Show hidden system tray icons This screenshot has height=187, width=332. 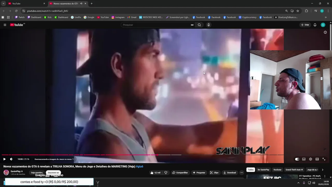click(298, 183)
